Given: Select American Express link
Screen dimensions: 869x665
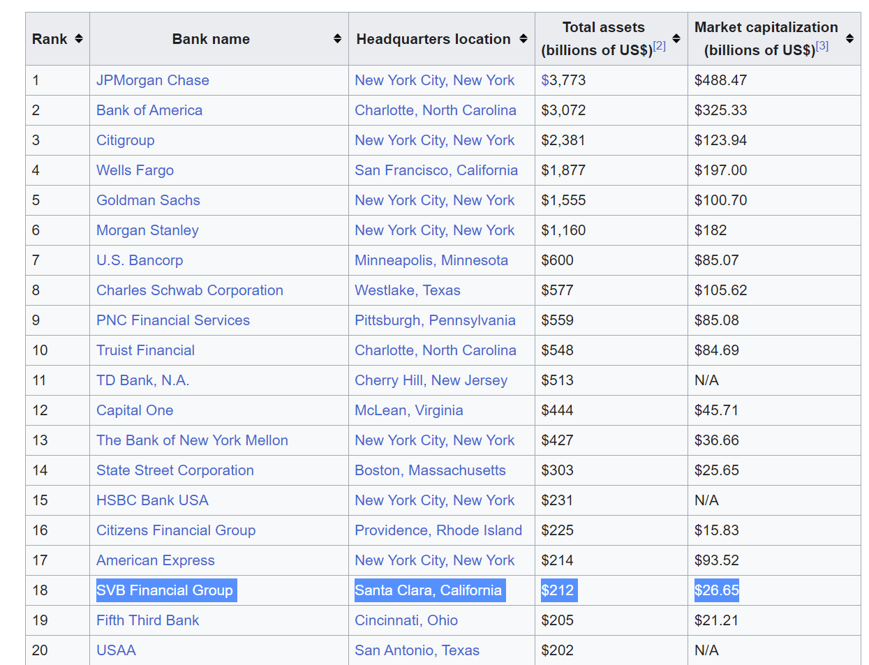Looking at the screenshot, I should point(155,560).
